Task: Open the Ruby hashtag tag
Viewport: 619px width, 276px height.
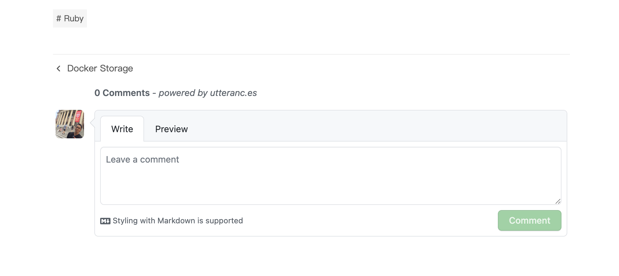Action: point(70,18)
